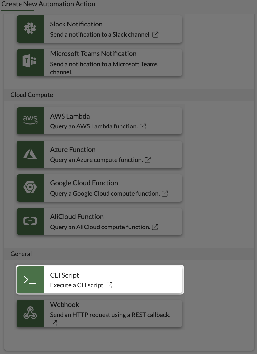Image resolution: width=257 pixels, height=354 pixels.
Task: Click 'Execute a CLI script.' description
Action: (77, 285)
